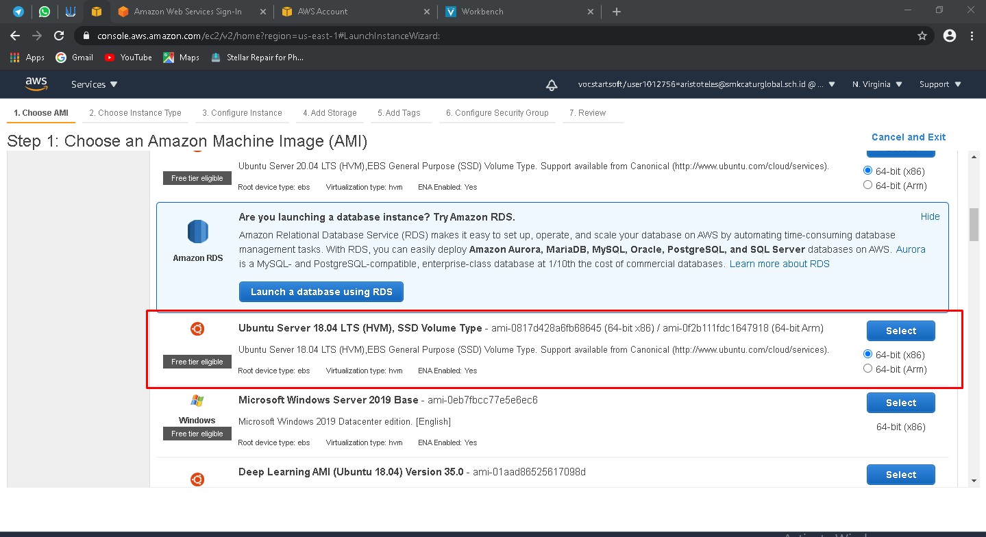
Task: Open the Stellar Repair bookmark
Action: (x=257, y=58)
